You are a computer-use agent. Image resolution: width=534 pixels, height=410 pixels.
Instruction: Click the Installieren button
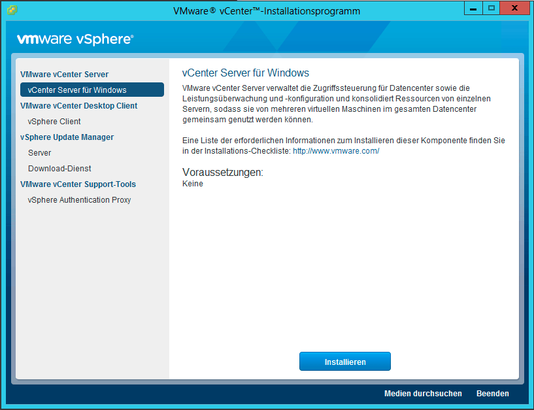coord(345,361)
